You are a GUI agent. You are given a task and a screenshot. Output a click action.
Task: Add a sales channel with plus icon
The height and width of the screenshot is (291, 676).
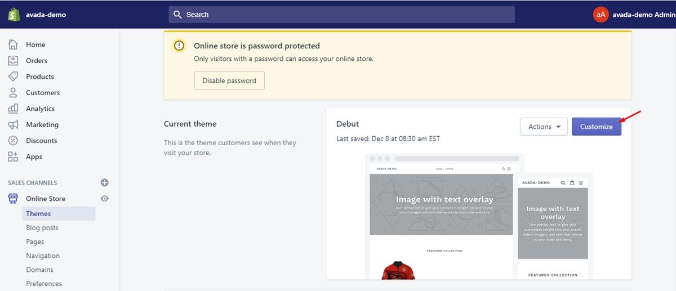click(104, 182)
